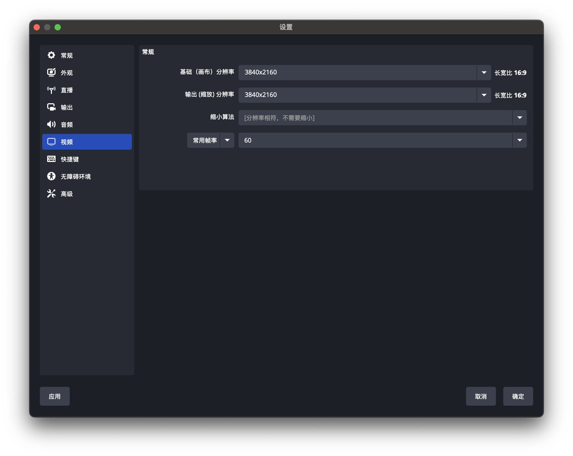This screenshot has width=573, height=456.
Task: Zoom the 设置 window with green button
Action: 58,27
